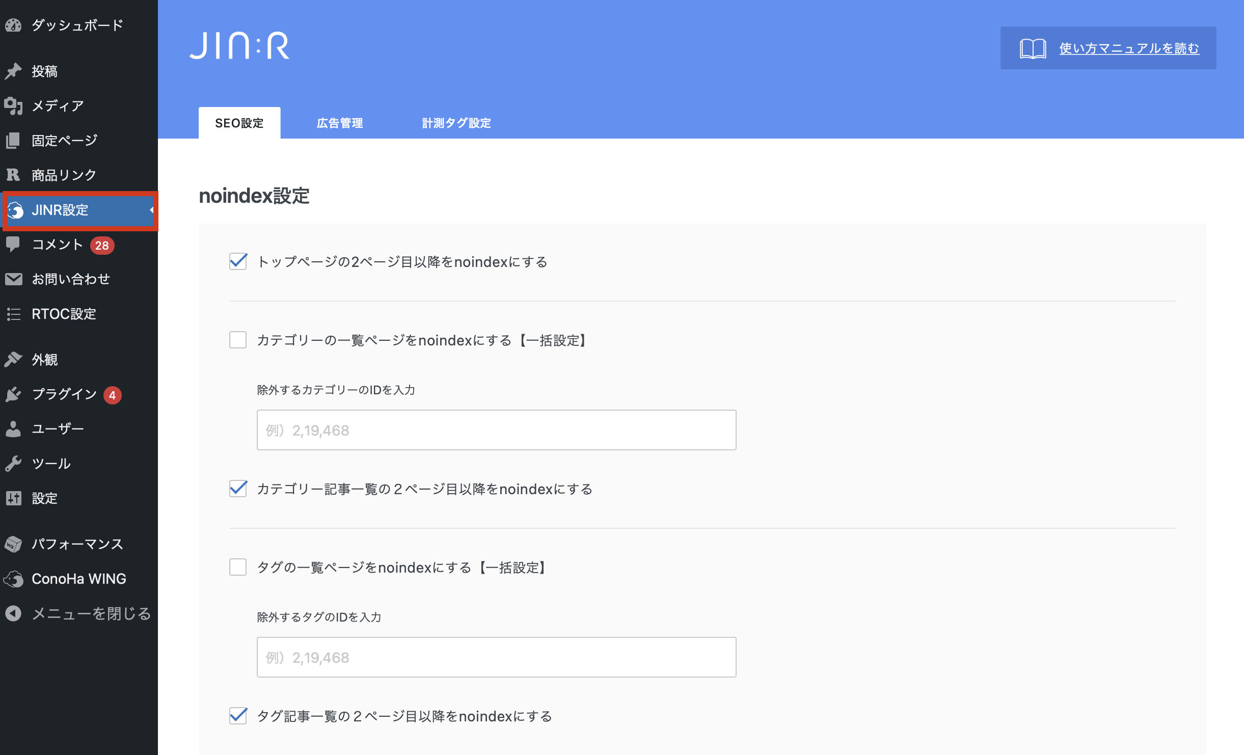This screenshot has width=1244, height=755.
Task: Check タグの一覧ページをnoindexにする
Action: tap(238, 567)
